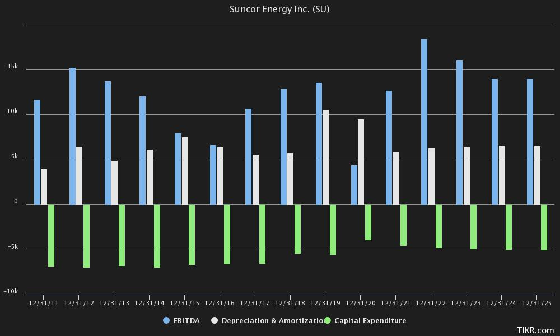Select the 12/31/15 white depreciation bar
The image size is (560, 336).
point(185,171)
